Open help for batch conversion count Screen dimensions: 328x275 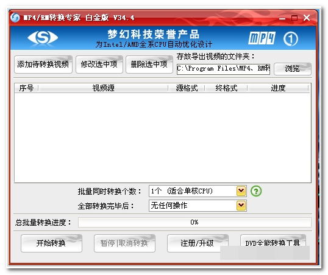pyautogui.click(x=256, y=191)
